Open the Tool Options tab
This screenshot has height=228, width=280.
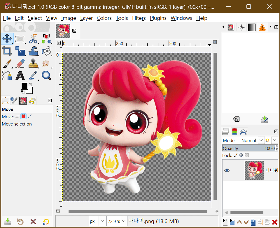pos(5,100)
